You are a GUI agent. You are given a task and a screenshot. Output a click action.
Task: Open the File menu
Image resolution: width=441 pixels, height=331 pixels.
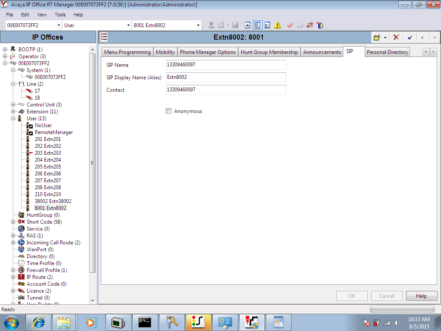click(x=9, y=15)
